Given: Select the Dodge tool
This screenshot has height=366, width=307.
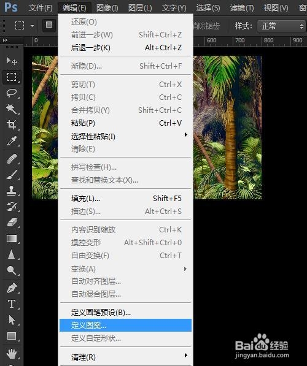Looking at the screenshot, I should click(x=12, y=270).
